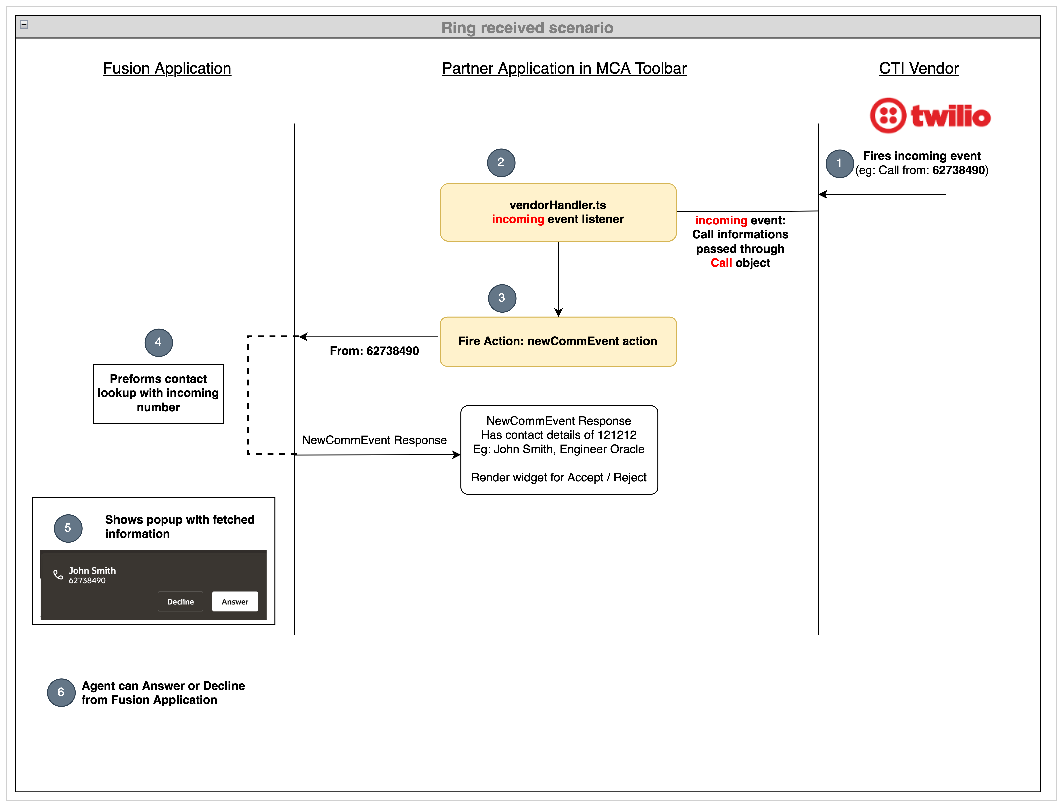Select the Preforms contact lookup box
The width and height of the screenshot is (1061, 807).
[159, 393]
